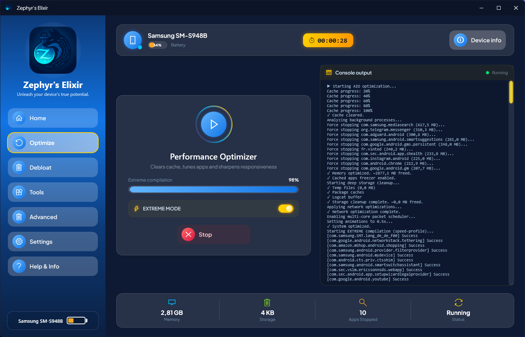Click the com.google.android.youtube Success line

pos(368,279)
